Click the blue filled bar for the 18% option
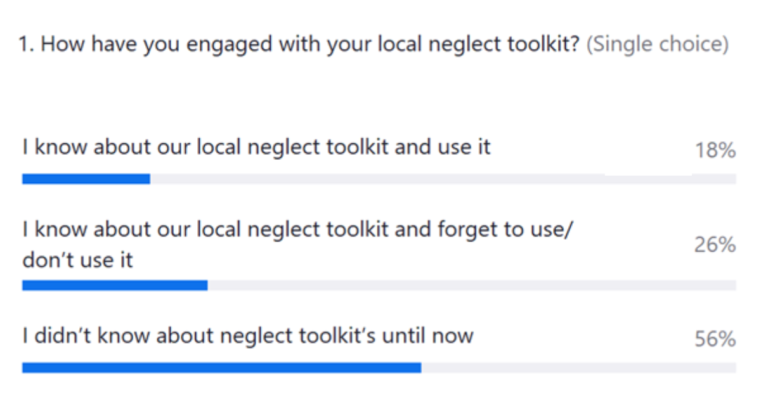The width and height of the screenshot is (761, 419). coord(86,179)
